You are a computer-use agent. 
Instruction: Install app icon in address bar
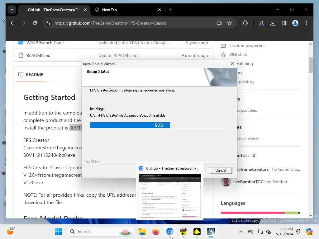pyautogui.click(x=219, y=23)
